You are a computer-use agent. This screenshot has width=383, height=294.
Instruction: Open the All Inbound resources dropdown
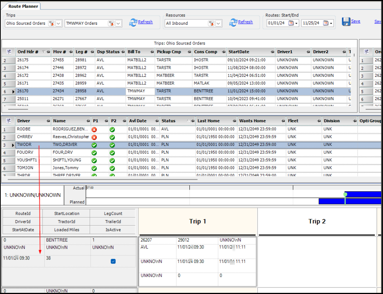pos(219,23)
